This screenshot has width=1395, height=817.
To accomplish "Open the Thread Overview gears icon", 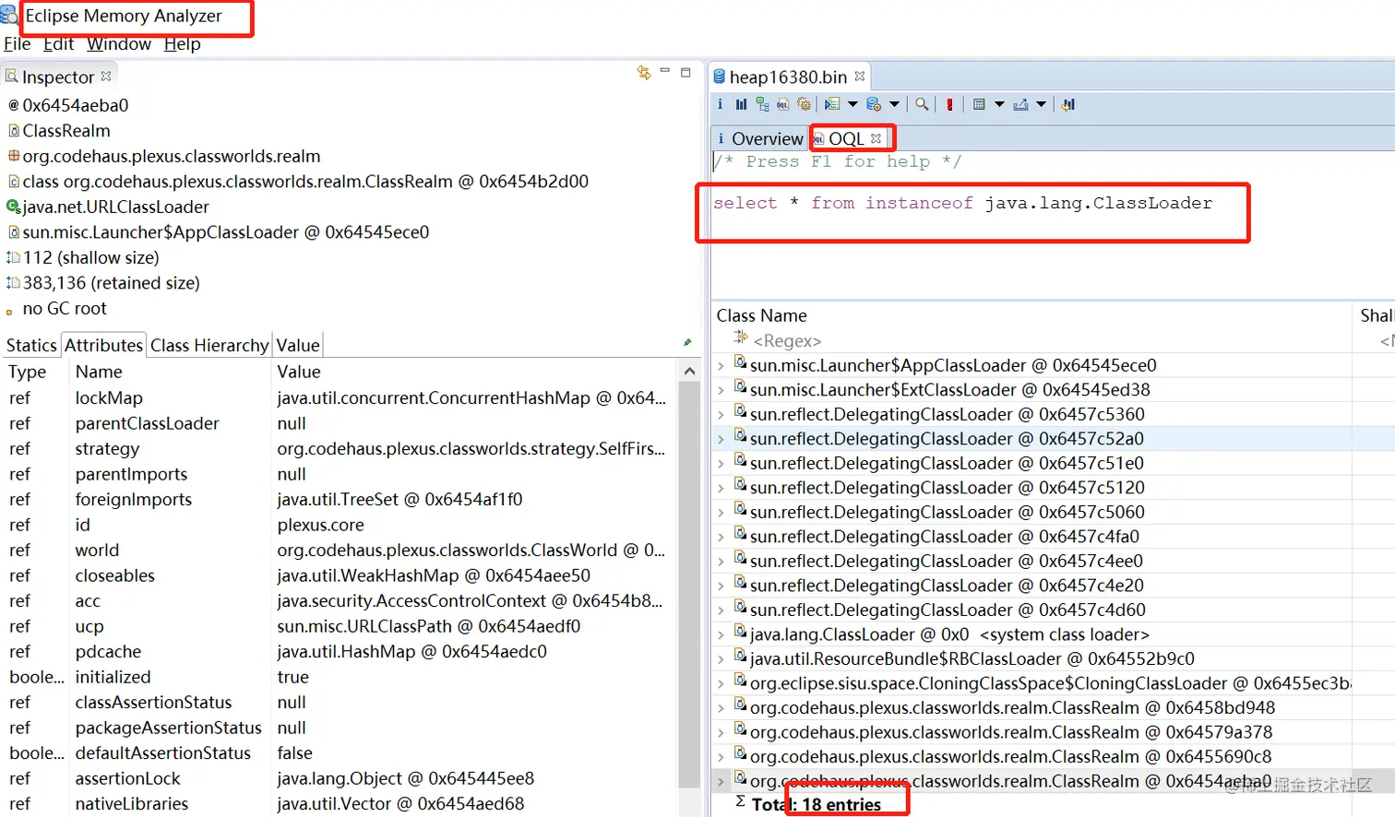I will click(x=804, y=104).
